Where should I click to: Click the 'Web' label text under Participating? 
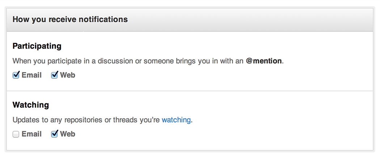click(68, 75)
